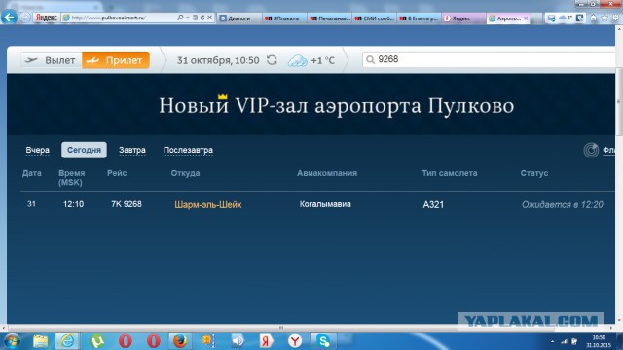This screenshot has height=350, width=623.
Task: Click the scheduled time 12:10
Action: 74,204
